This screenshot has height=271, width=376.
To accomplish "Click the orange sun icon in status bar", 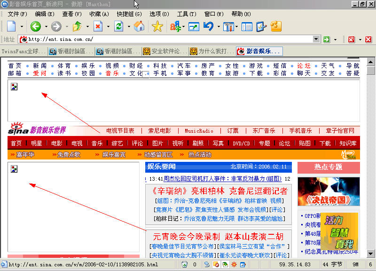I will [x=234, y=264].
